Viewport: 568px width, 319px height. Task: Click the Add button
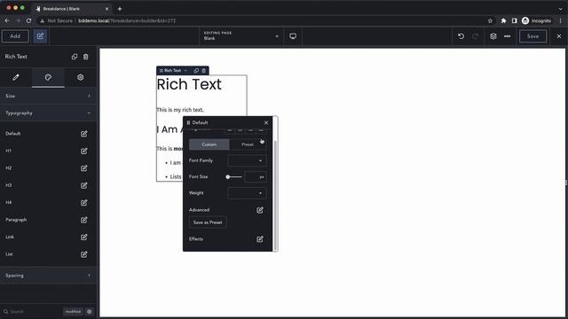point(15,36)
